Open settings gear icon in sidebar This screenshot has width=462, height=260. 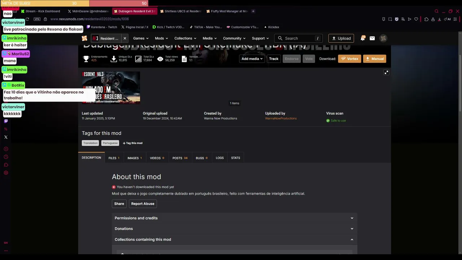point(6,173)
